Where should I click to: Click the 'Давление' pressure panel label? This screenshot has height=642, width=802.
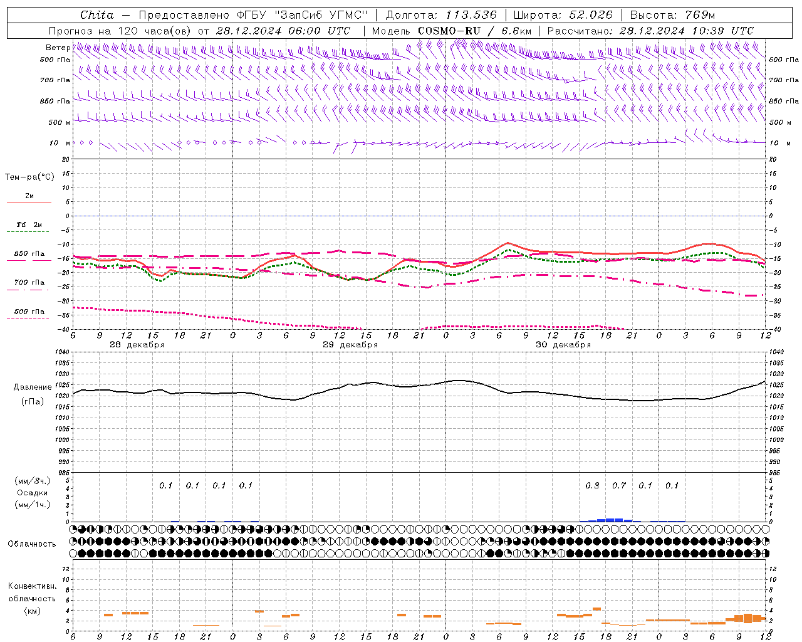tap(33, 387)
